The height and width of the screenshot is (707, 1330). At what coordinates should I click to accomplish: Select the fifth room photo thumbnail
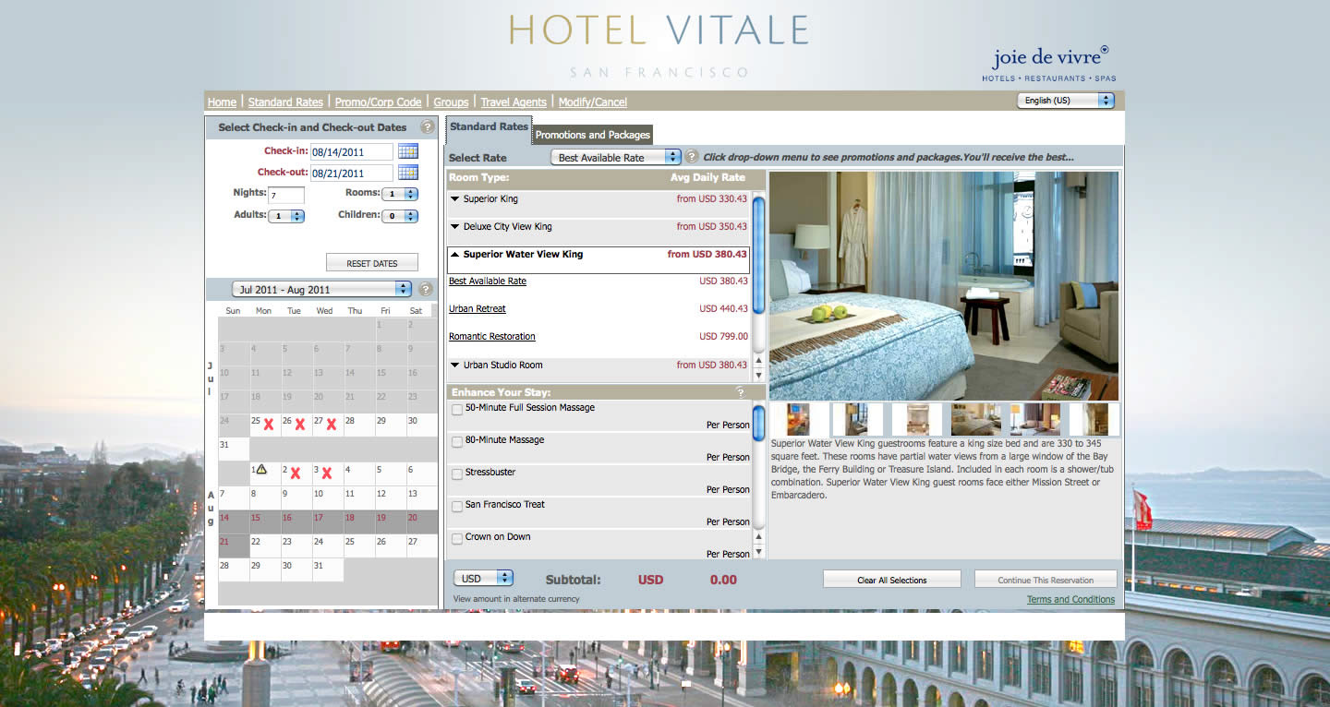click(x=1036, y=419)
